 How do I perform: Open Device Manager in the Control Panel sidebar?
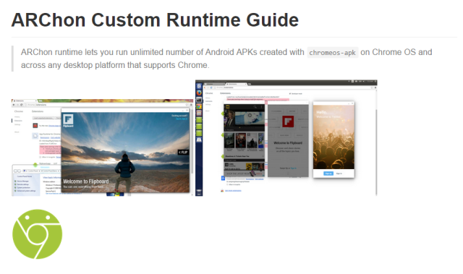(x=22, y=181)
